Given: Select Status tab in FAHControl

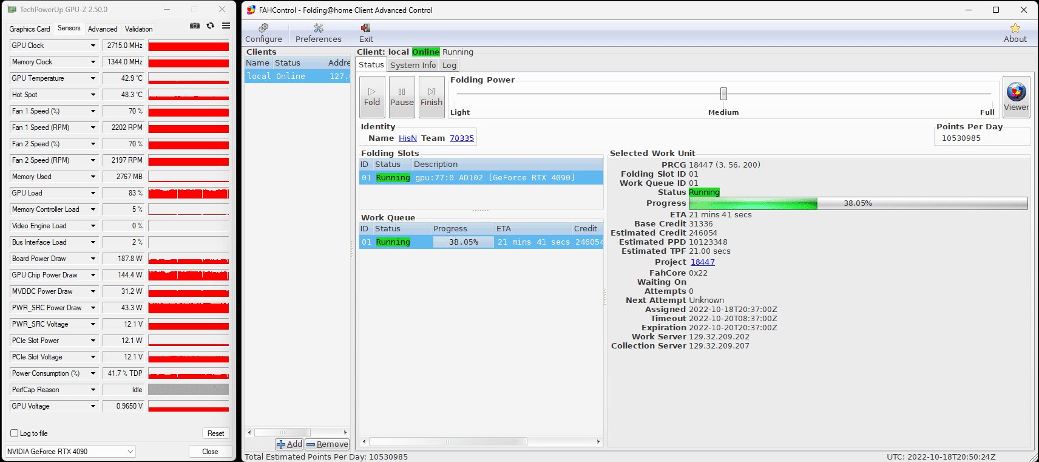Looking at the screenshot, I should tap(371, 64).
